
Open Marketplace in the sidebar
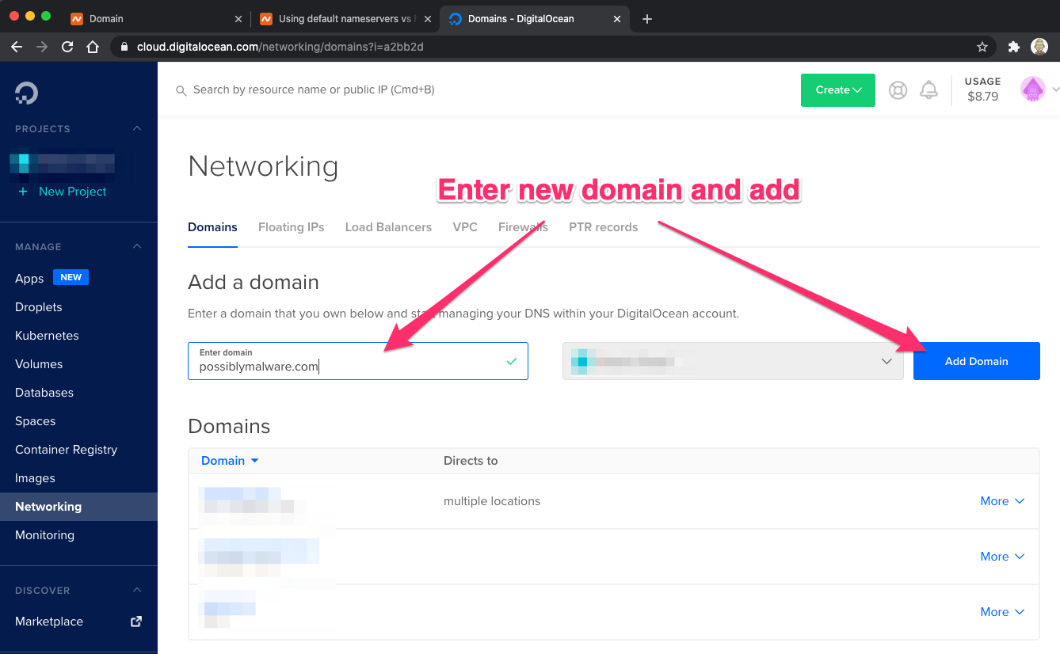(49, 622)
